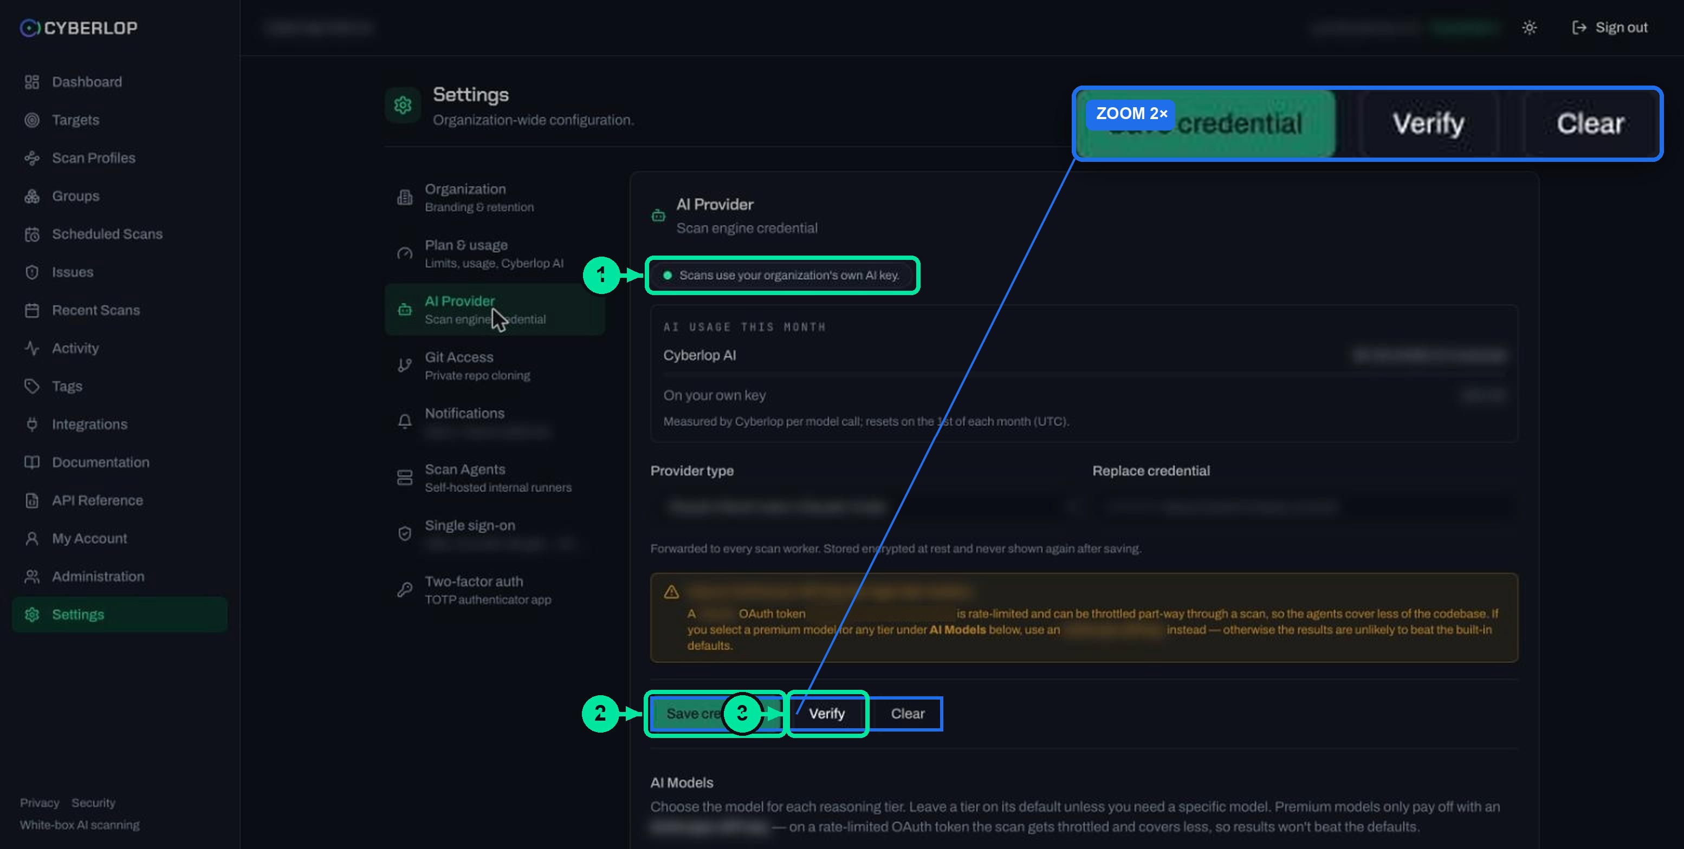Open the Targets bullseye icon
Viewport: 1684px width, 849px height.
(x=31, y=120)
